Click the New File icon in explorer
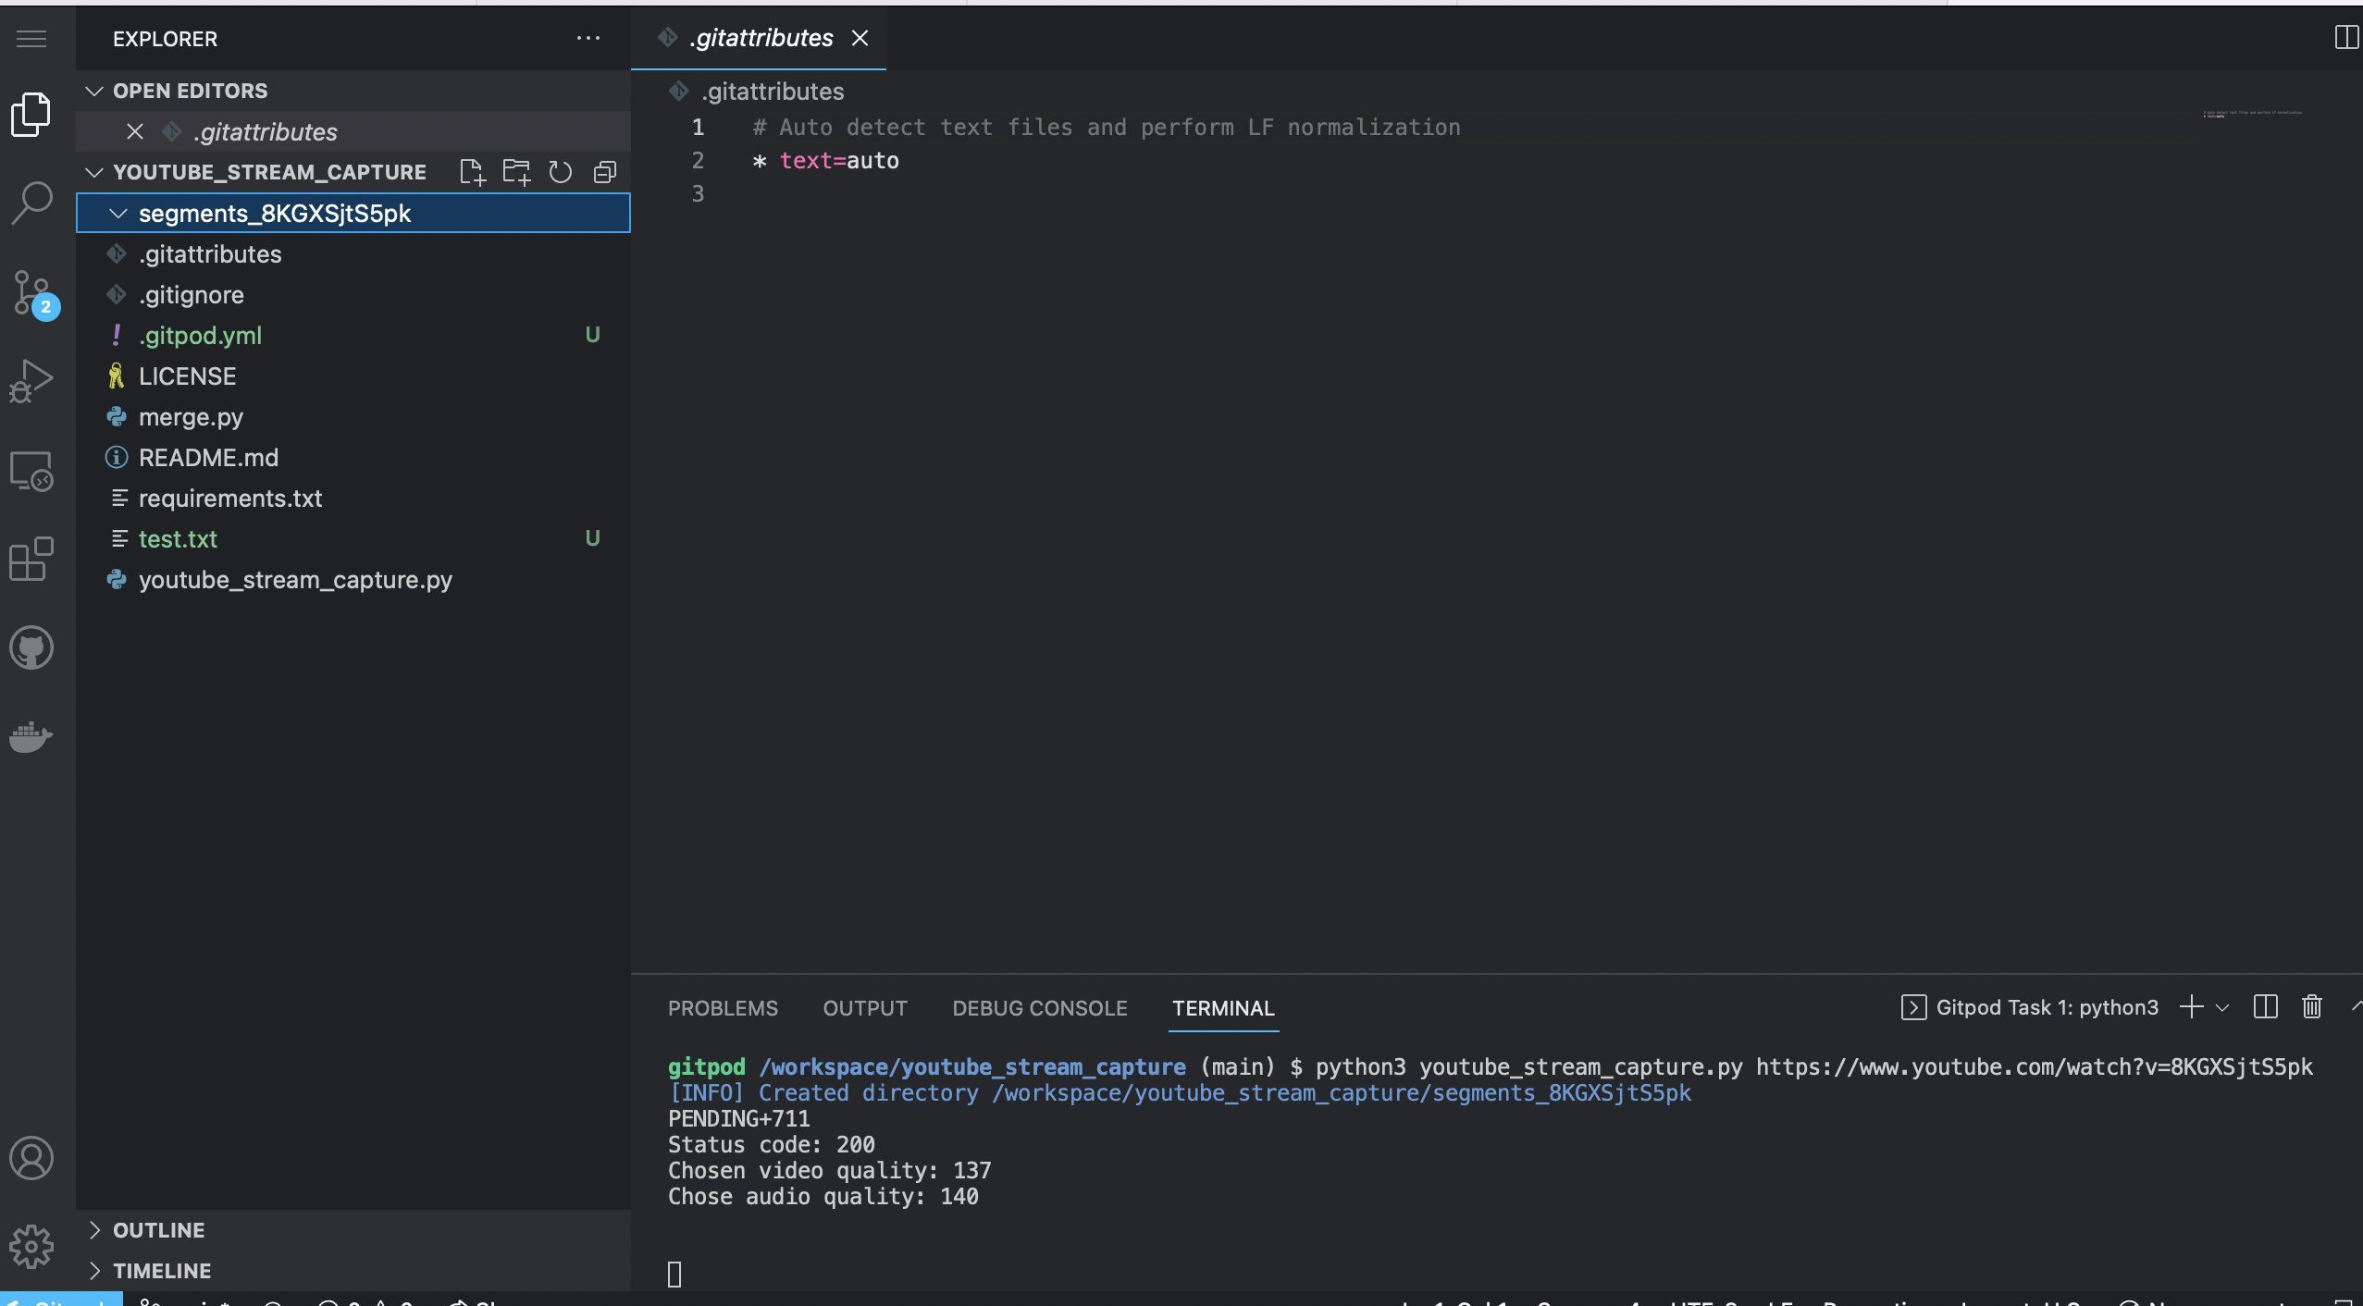This screenshot has width=2363, height=1306. pos(472,172)
